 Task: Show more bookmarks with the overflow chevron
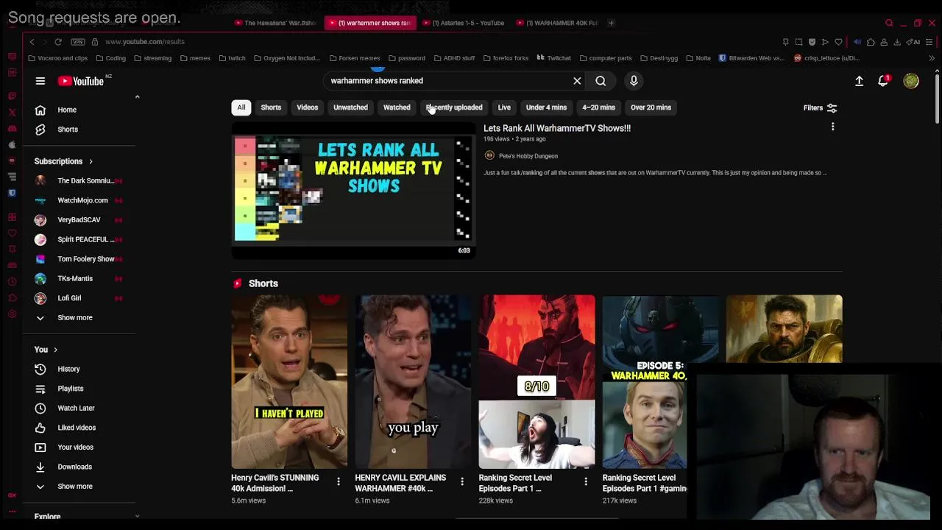(x=932, y=58)
